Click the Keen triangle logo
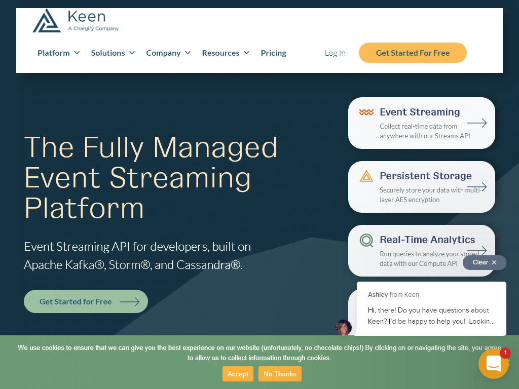 47,21
